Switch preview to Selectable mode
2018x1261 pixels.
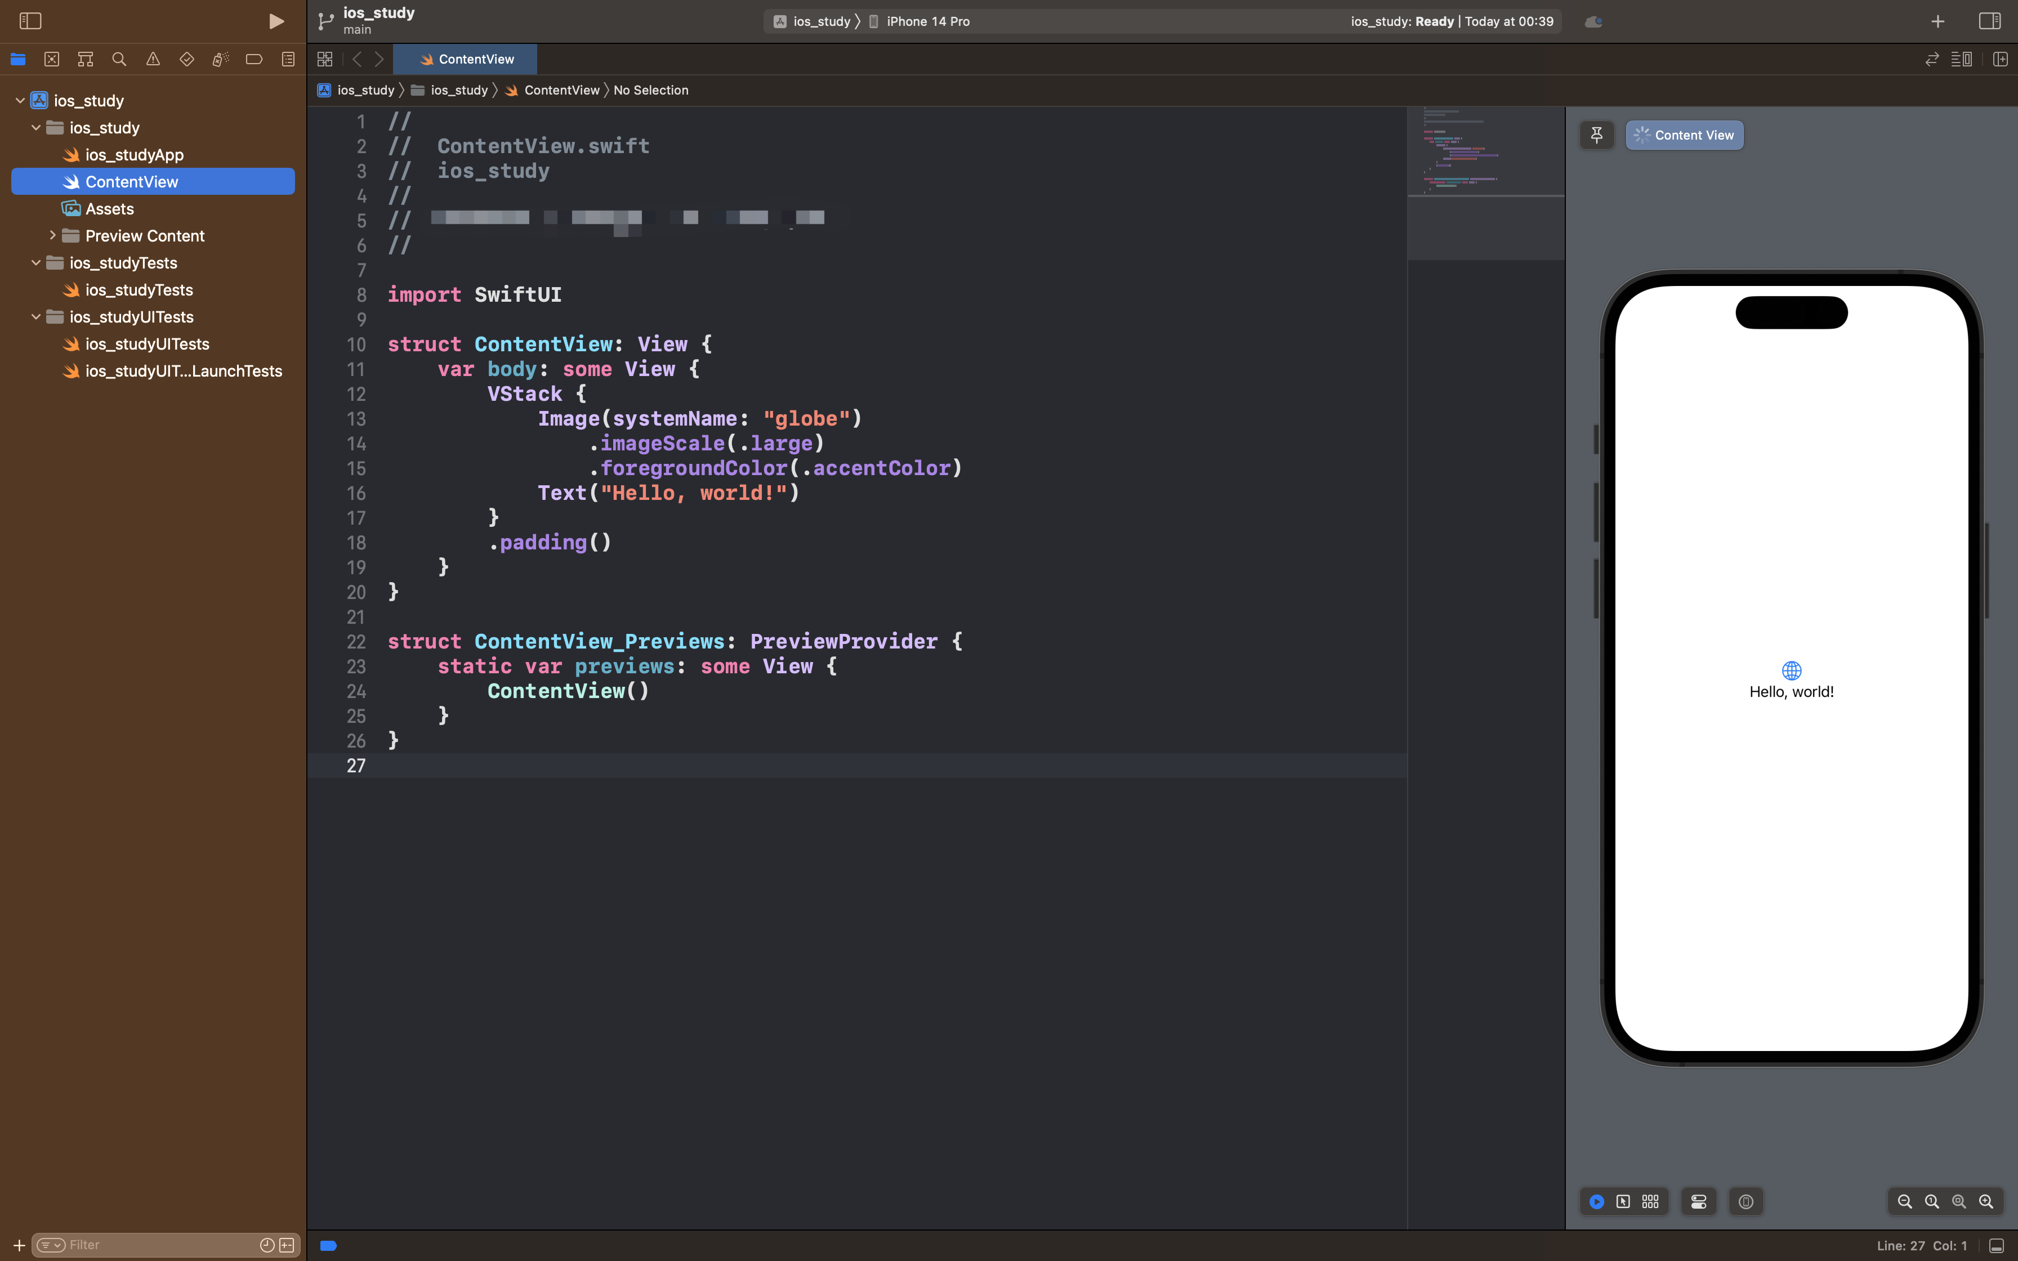pyautogui.click(x=1623, y=1202)
